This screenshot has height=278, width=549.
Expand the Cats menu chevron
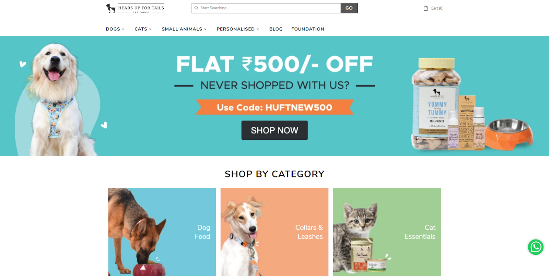click(150, 29)
